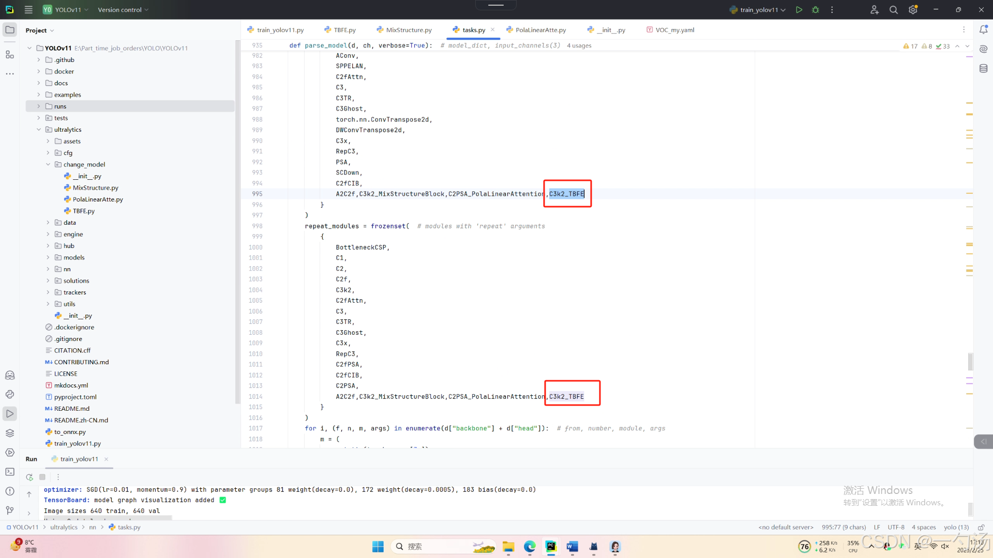The height and width of the screenshot is (558, 993).
Task: Open Search Everywhere magnifier icon
Action: pos(893,10)
